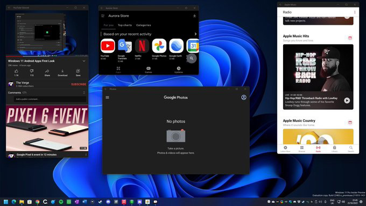Open the YouTube app in Aurora Store
This screenshot has height=206, width=366.
click(108, 46)
